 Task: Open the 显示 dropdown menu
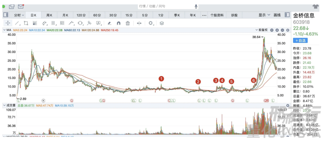coord(265,15)
